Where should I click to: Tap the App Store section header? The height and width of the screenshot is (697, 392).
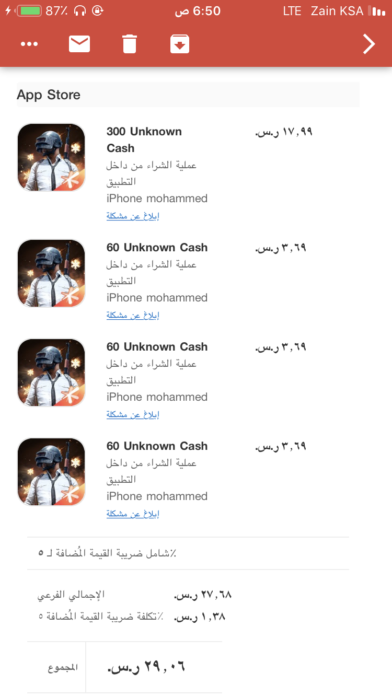pos(188,95)
